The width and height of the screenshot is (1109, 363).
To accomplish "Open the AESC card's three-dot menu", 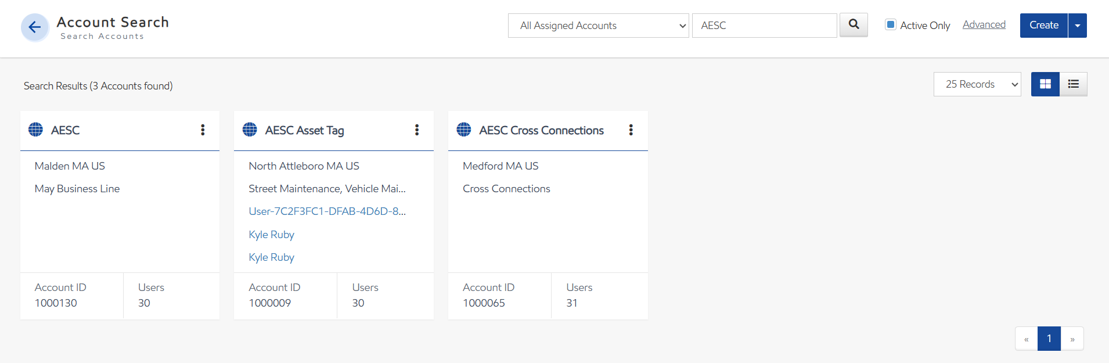I will pyautogui.click(x=203, y=130).
